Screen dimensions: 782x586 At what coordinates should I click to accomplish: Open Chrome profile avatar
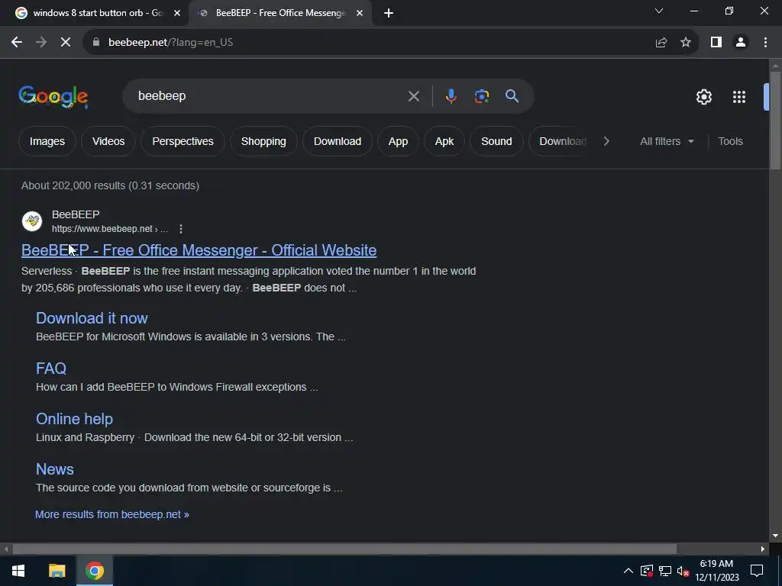pyautogui.click(x=741, y=43)
